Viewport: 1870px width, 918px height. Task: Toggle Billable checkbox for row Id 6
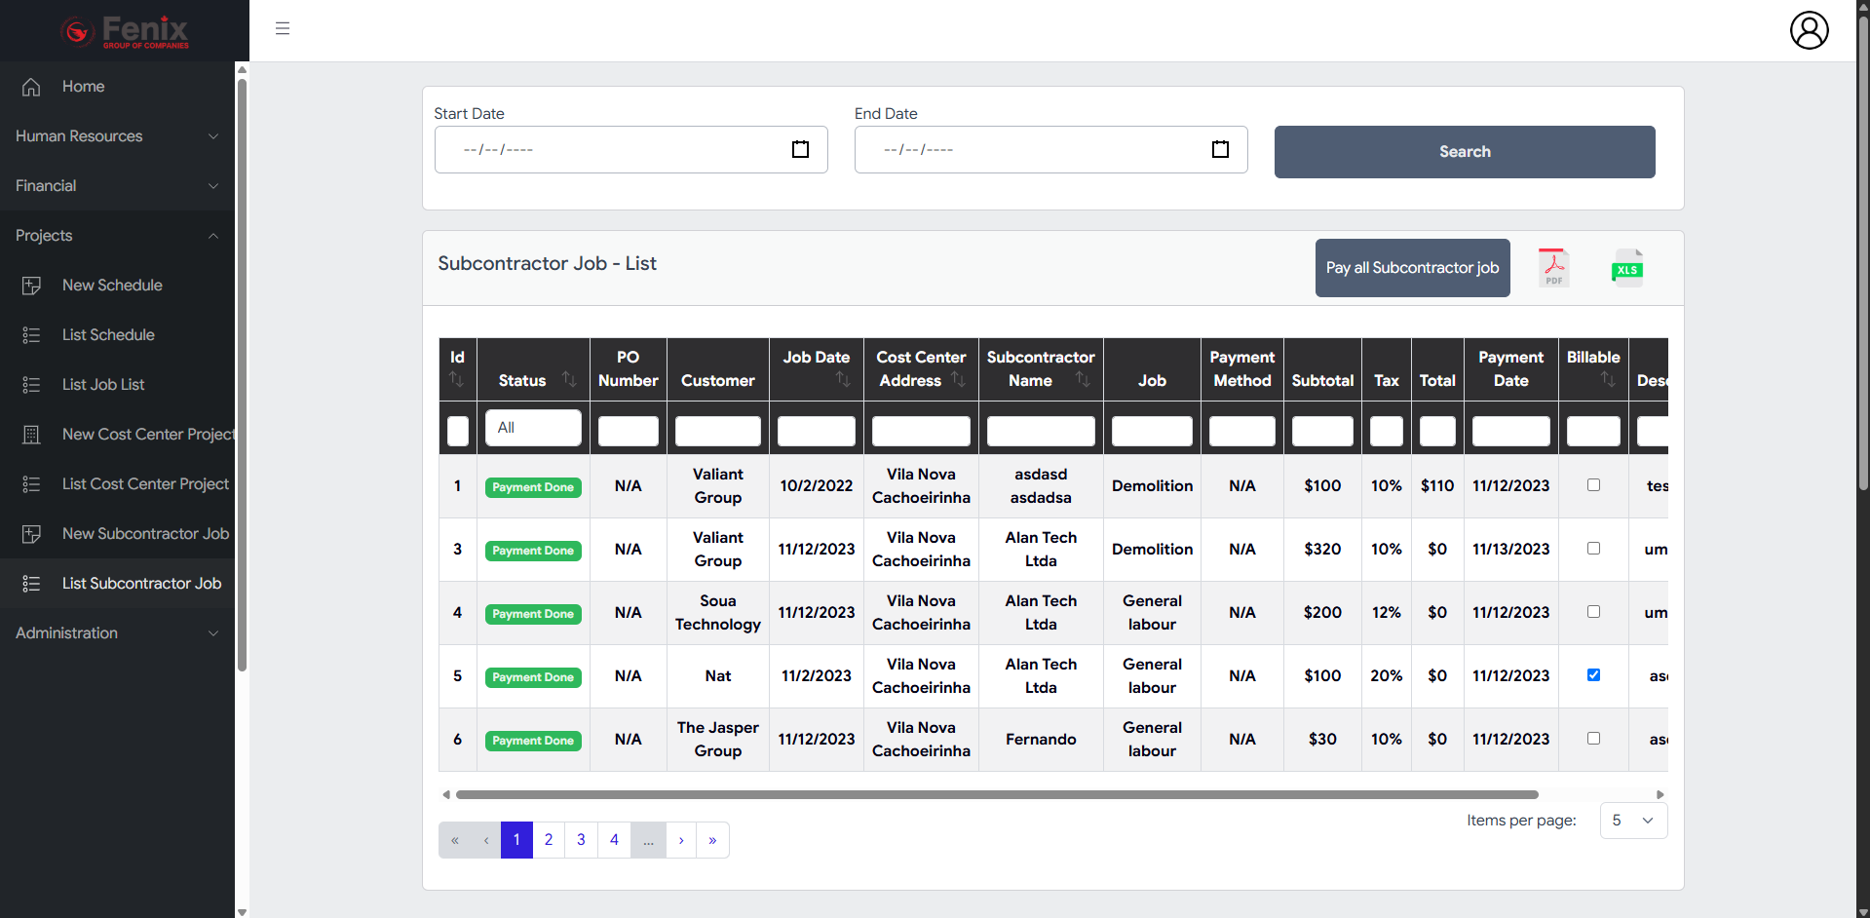point(1593,738)
